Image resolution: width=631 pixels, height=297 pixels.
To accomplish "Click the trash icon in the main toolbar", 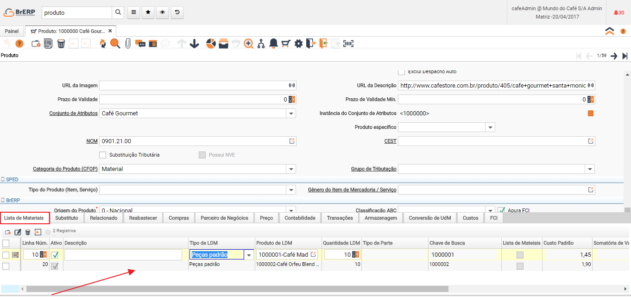I will click(61, 44).
